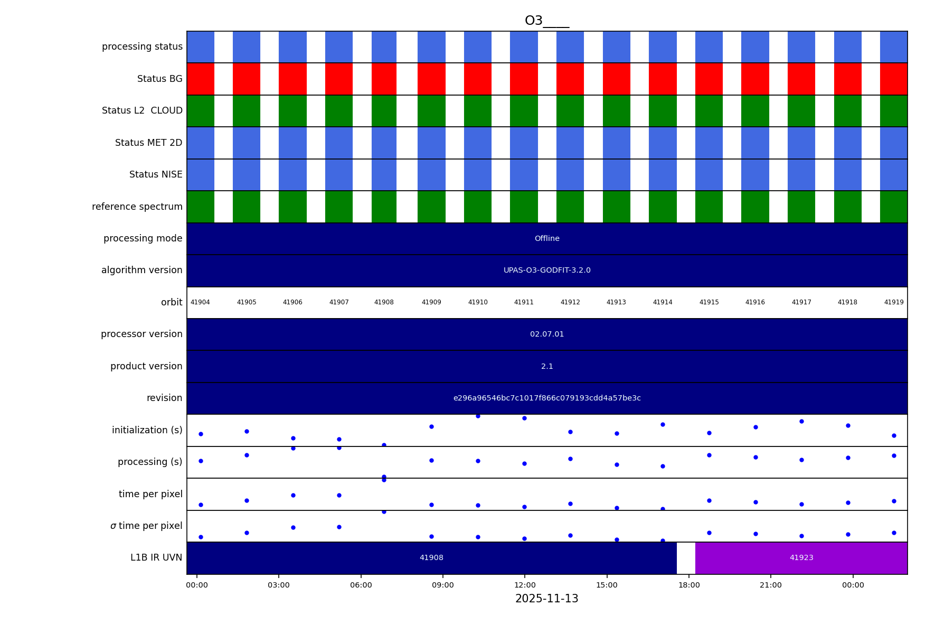935x624 pixels.
Task: Click the 2025-11-13 date axis label
Action: [x=546, y=599]
